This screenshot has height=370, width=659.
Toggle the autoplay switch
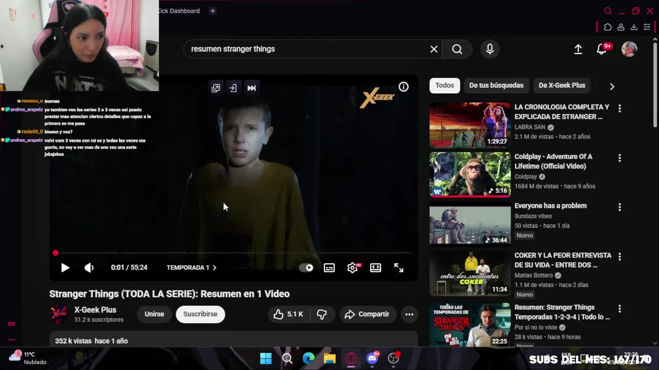(x=306, y=268)
